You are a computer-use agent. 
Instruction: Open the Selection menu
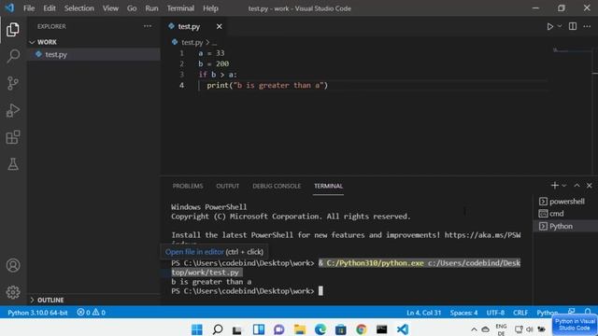click(78, 8)
